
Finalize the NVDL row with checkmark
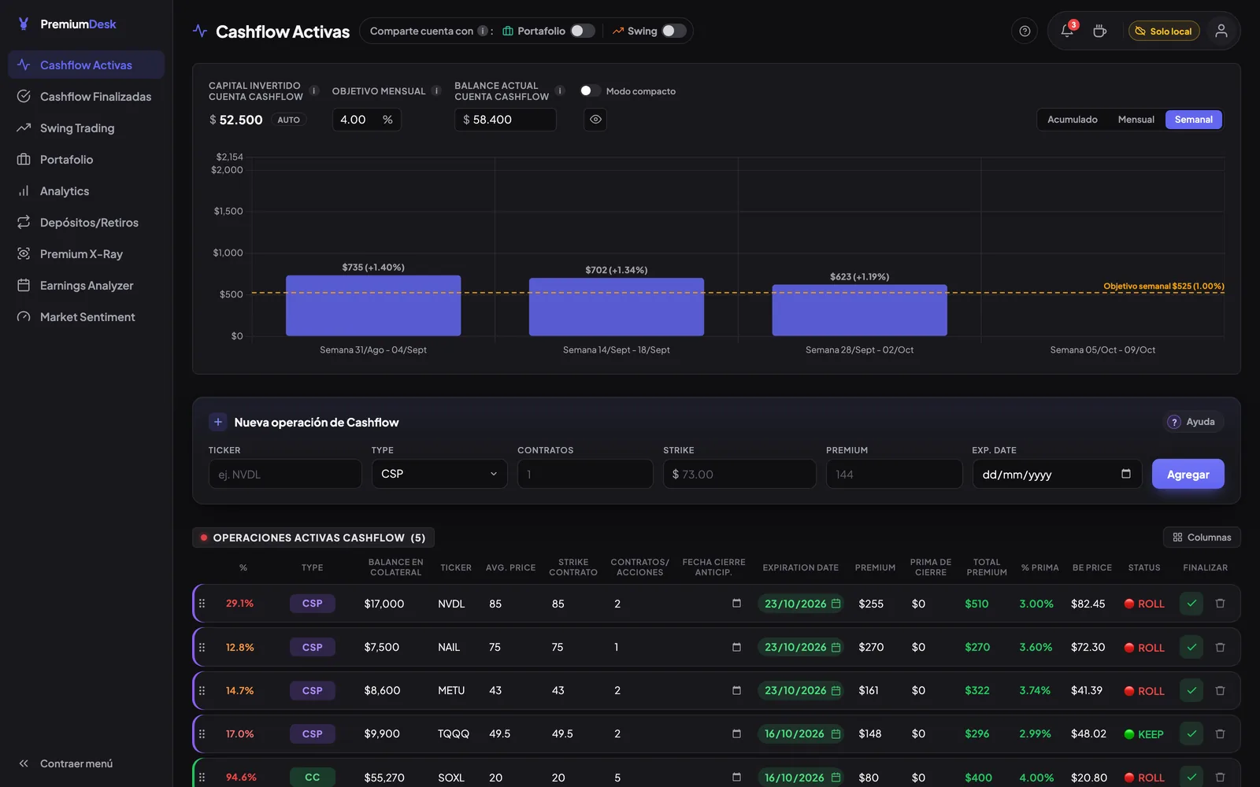[x=1191, y=604]
